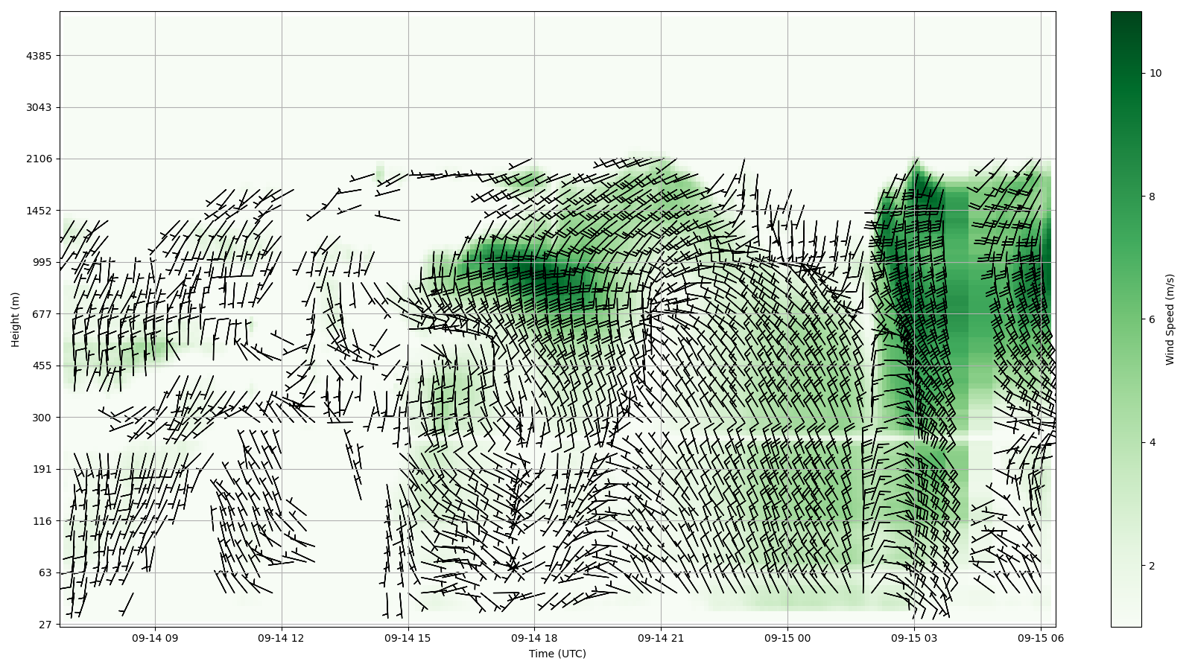This screenshot has height=670, width=1192.
Task: Select the 09-14 12 time tick label
Action: 282,638
